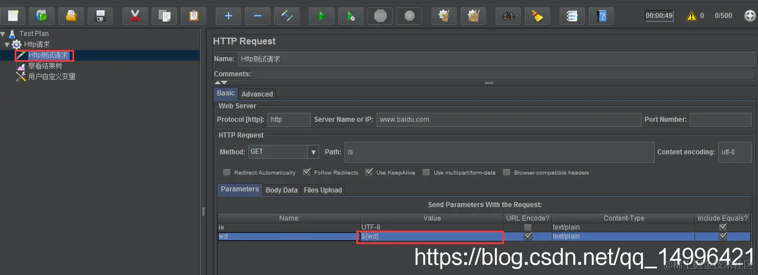The image size is (758, 275).
Task: Open the Files Upload tab
Action: point(323,190)
